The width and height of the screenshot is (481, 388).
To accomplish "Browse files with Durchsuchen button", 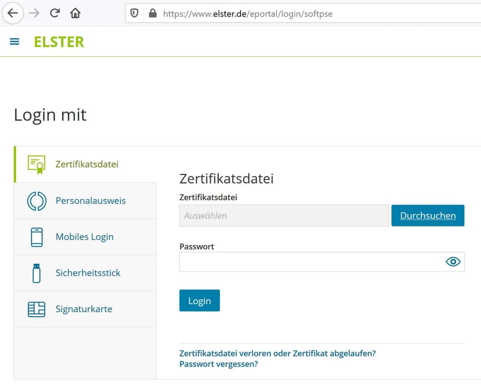I will pyautogui.click(x=428, y=216).
